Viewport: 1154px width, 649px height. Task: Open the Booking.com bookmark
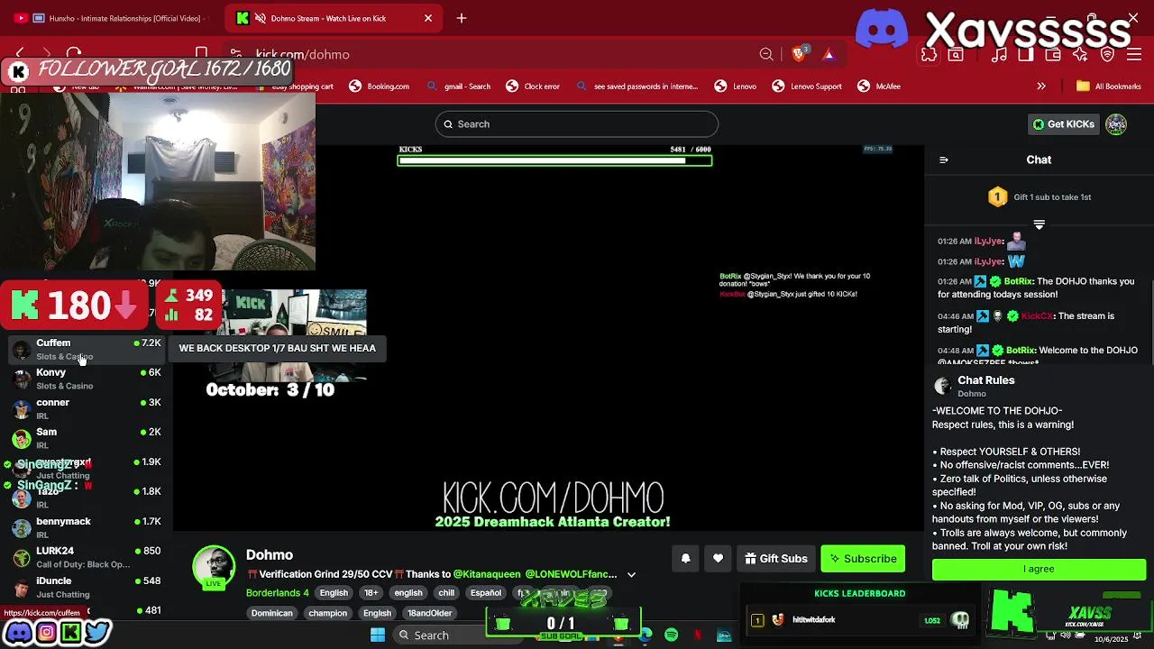tap(379, 87)
